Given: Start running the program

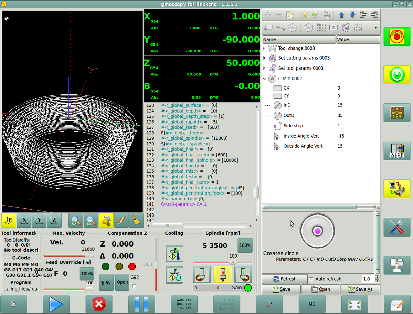Looking at the screenshot, I should coord(56,304).
